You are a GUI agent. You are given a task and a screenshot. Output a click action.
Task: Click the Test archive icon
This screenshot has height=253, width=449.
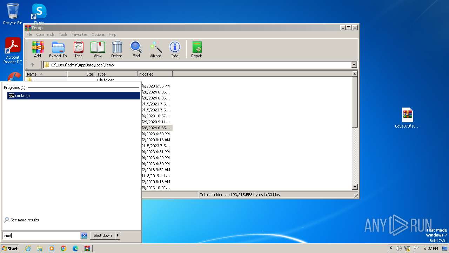pyautogui.click(x=78, y=49)
